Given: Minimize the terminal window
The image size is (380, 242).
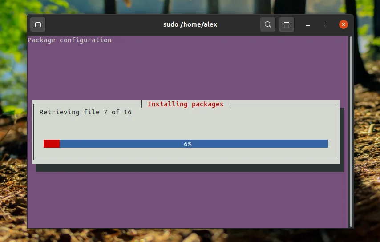Looking at the screenshot, I should (x=308, y=24).
